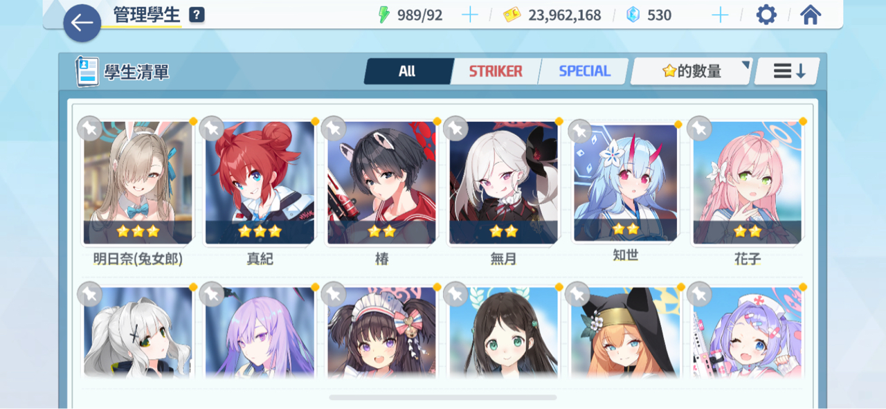Image resolution: width=886 pixels, height=409 pixels.
Task: Open the help question mark icon
Action: pyautogui.click(x=197, y=15)
